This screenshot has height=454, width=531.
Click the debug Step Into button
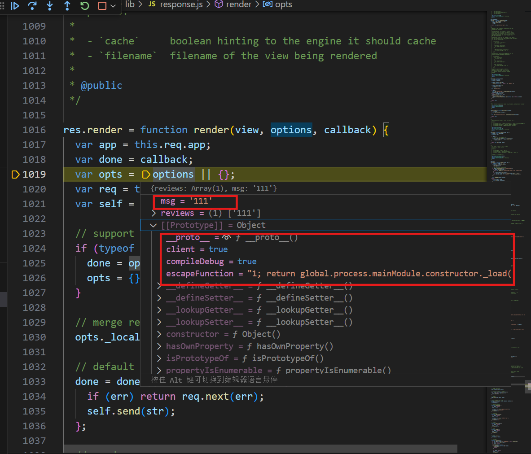(50, 5)
